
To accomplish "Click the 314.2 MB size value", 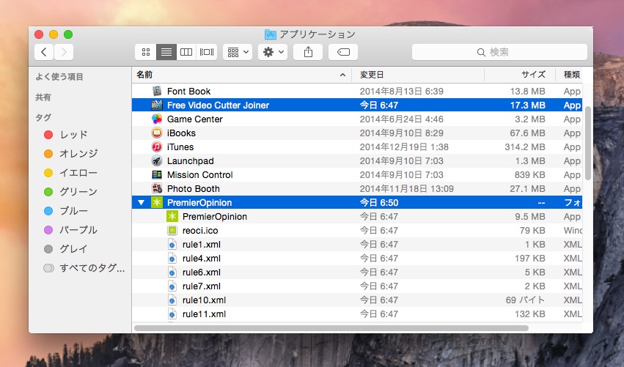I will coord(525,147).
